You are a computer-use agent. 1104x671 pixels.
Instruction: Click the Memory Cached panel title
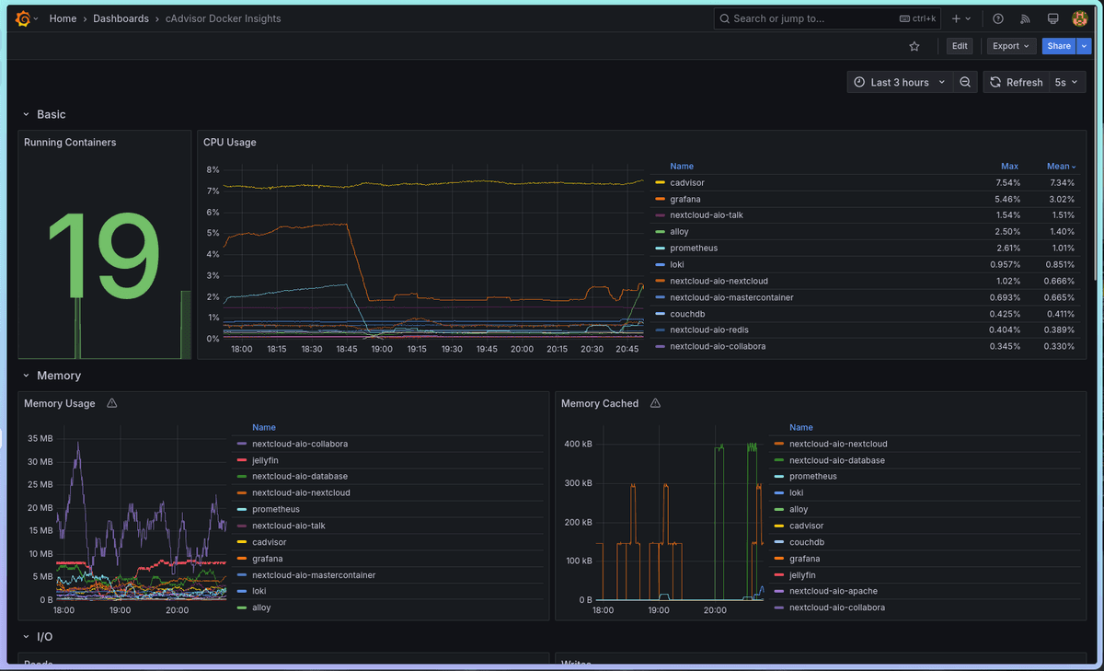point(600,403)
